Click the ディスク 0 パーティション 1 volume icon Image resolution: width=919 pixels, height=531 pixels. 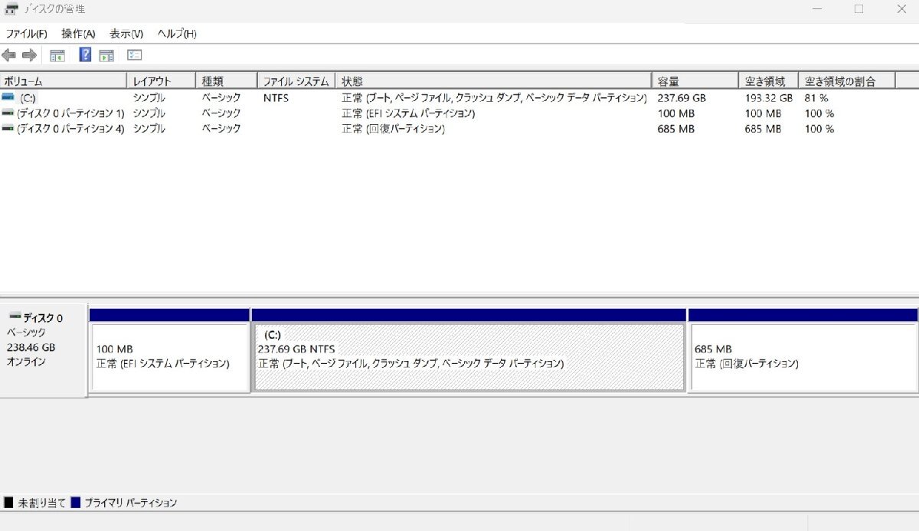click(8, 113)
